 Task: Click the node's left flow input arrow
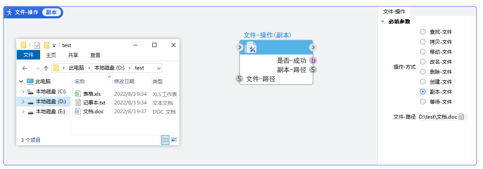tap(240, 47)
